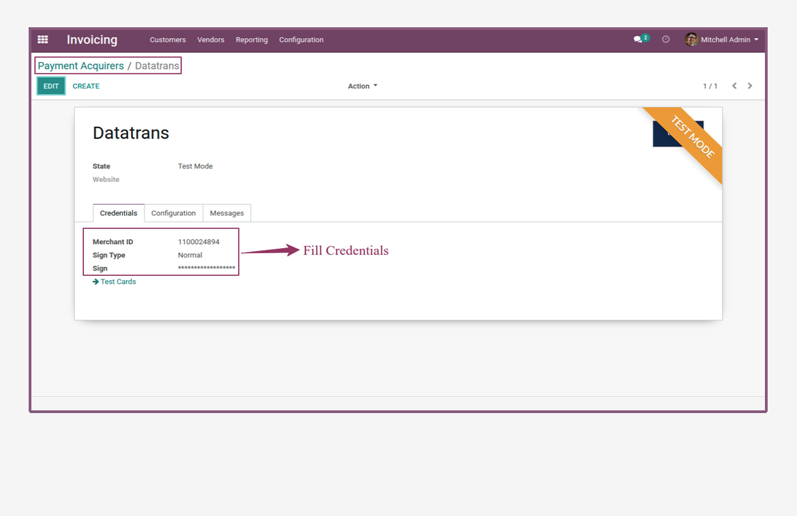
Task: Switch to the Messages tab
Action: [x=227, y=213]
